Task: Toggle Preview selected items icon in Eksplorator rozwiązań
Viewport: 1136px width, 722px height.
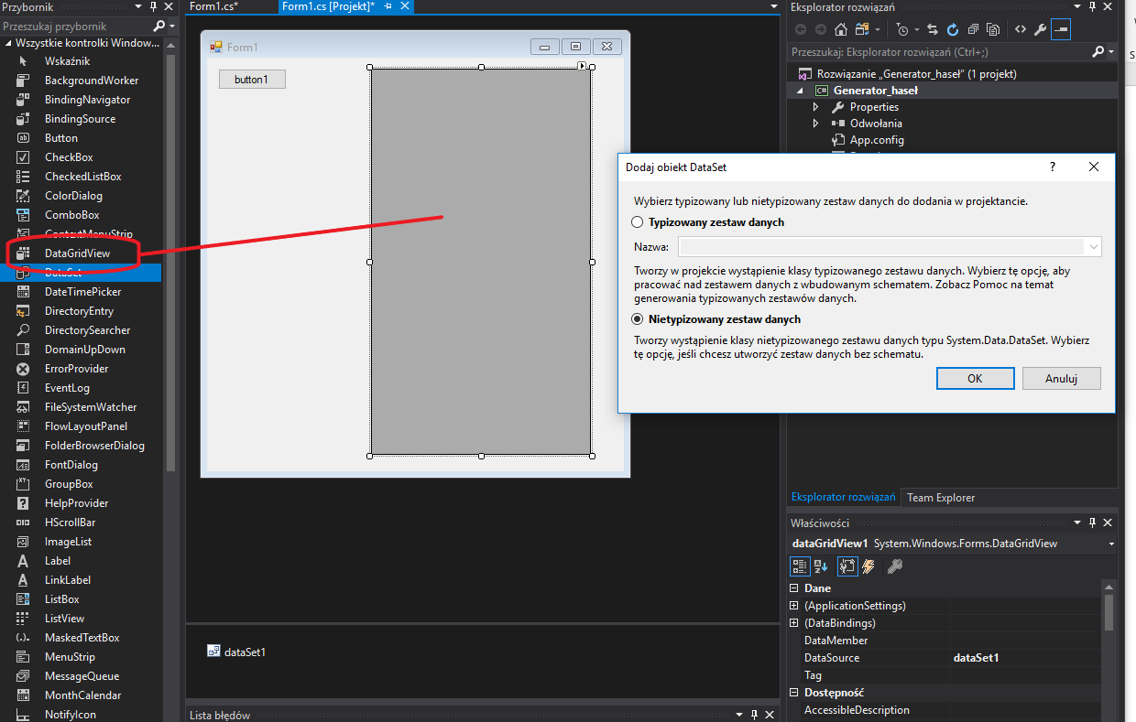Action: pyautogui.click(x=1061, y=29)
